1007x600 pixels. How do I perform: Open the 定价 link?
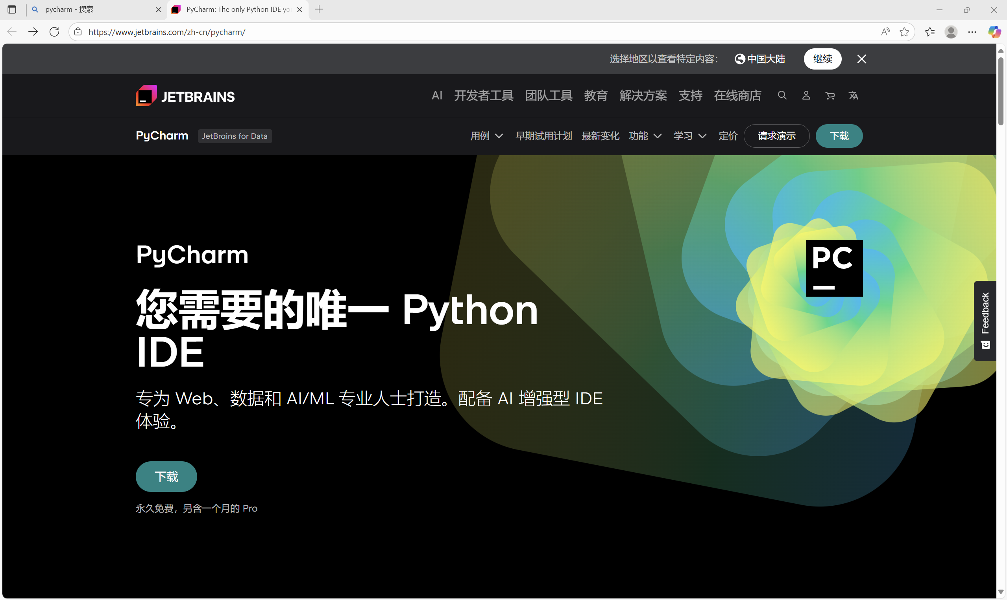pyautogui.click(x=728, y=136)
